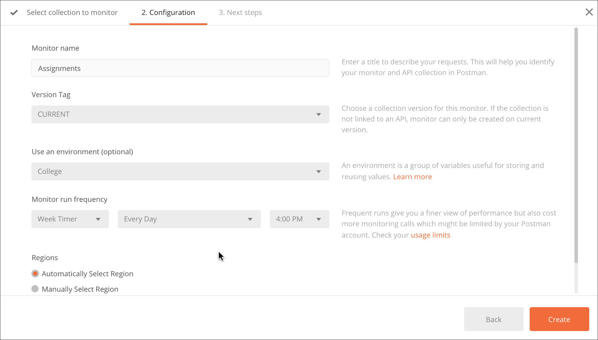This screenshot has height=340, width=598.
Task: Open the Learn more link about environments
Action: [412, 177]
